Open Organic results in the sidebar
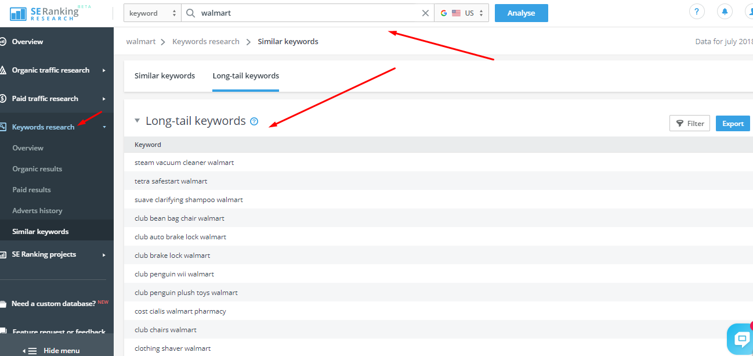The width and height of the screenshot is (753, 356). click(37, 169)
